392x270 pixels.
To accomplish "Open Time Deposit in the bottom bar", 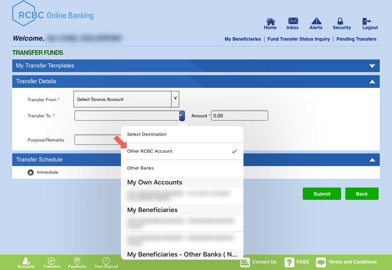I will (106, 263).
